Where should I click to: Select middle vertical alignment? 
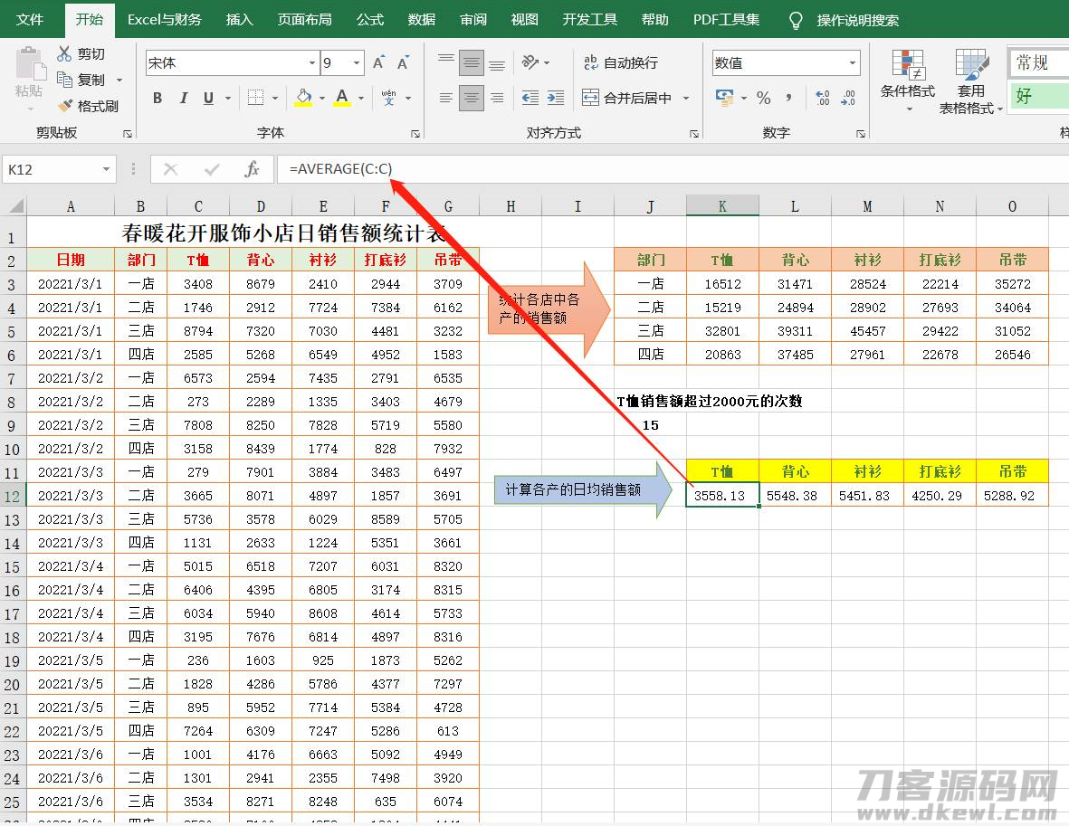tap(471, 62)
